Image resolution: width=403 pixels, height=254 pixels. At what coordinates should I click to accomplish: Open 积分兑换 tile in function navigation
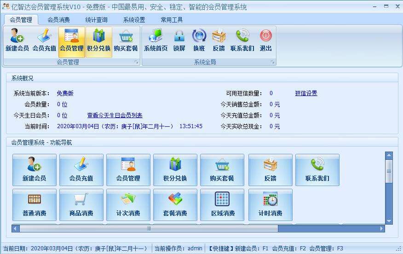175,170
